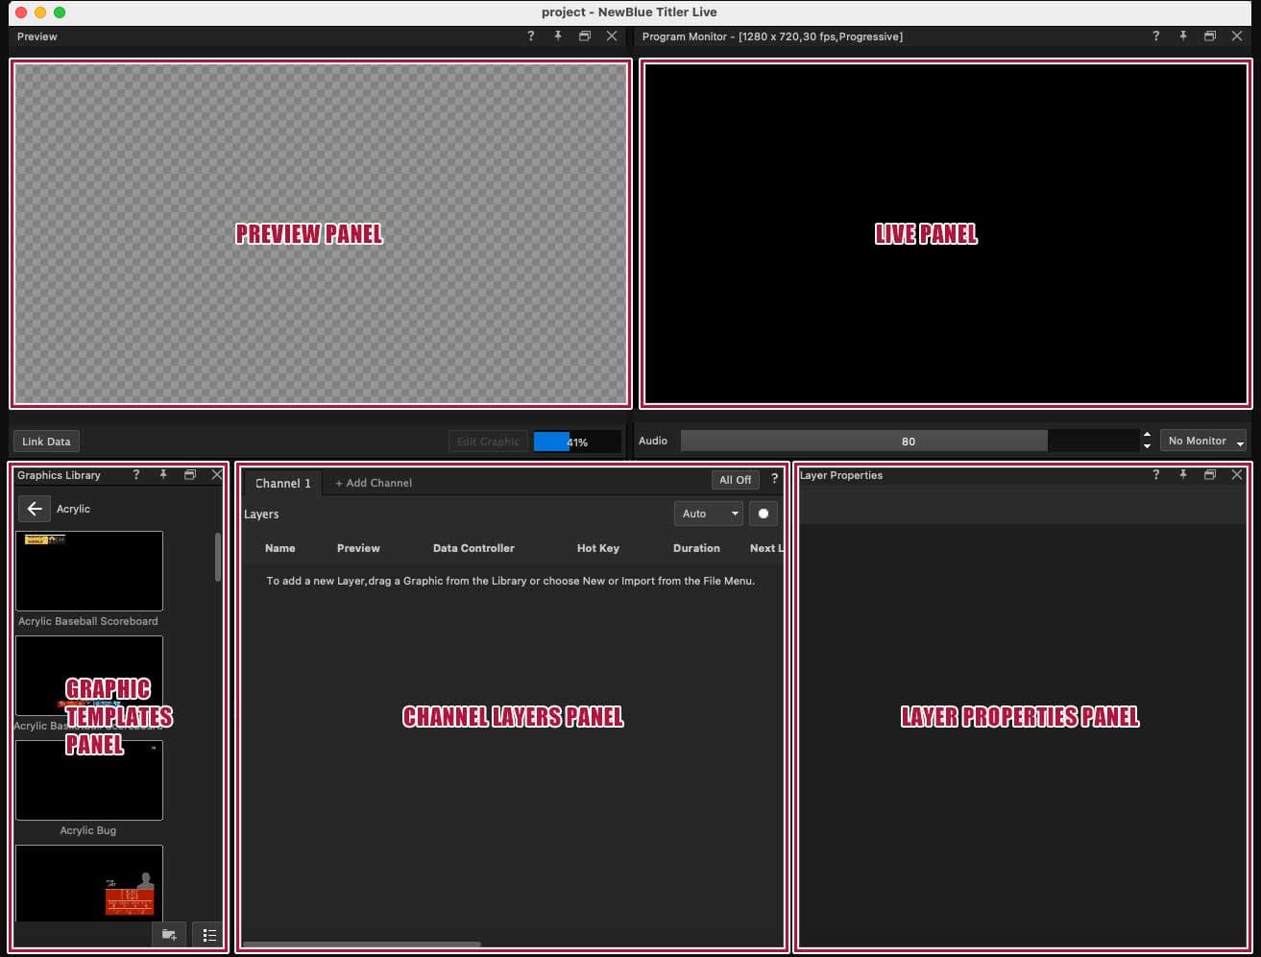Click the Duration column header
The image size is (1261, 957).
coord(696,548)
